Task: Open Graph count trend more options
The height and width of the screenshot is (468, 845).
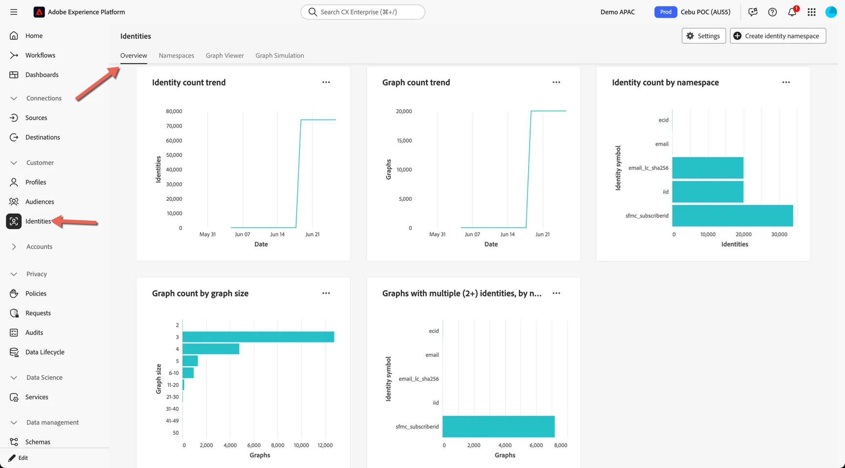Action: coord(556,82)
